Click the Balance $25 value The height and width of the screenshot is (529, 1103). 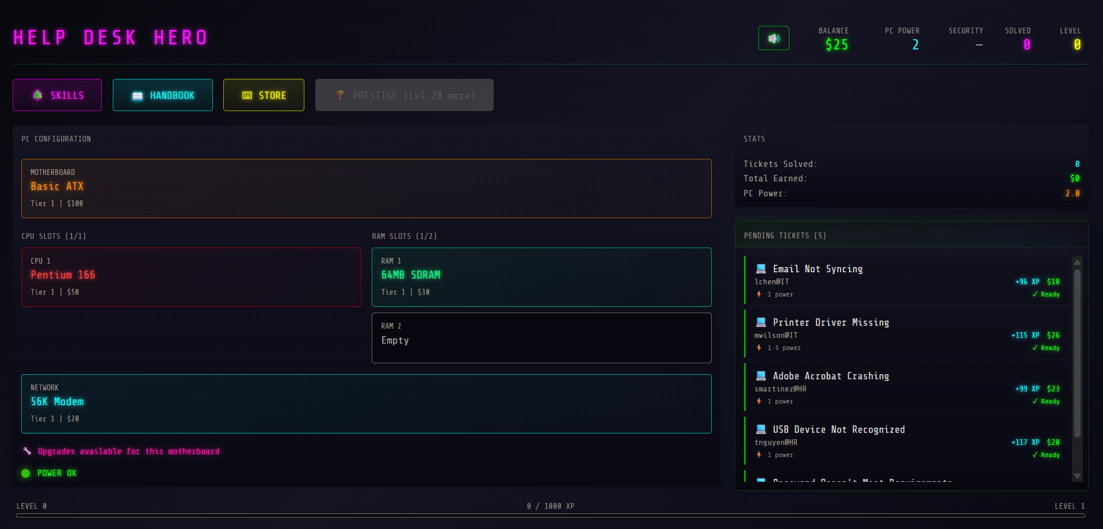pos(837,45)
